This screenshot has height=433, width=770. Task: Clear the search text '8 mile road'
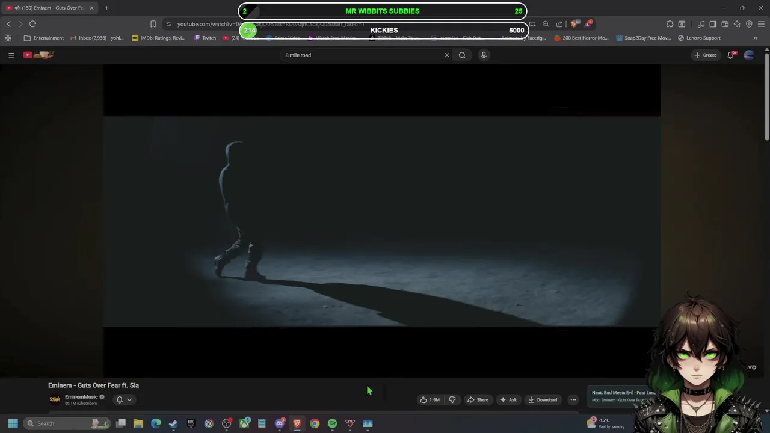(447, 55)
